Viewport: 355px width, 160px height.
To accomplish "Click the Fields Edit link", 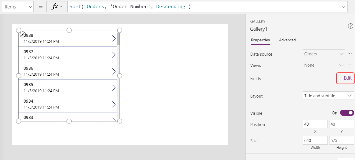I will [x=347, y=78].
